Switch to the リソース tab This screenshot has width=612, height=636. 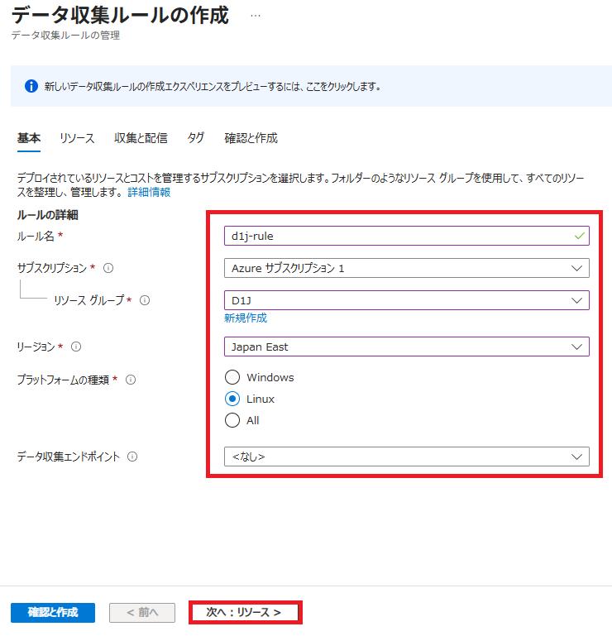pyautogui.click(x=77, y=138)
